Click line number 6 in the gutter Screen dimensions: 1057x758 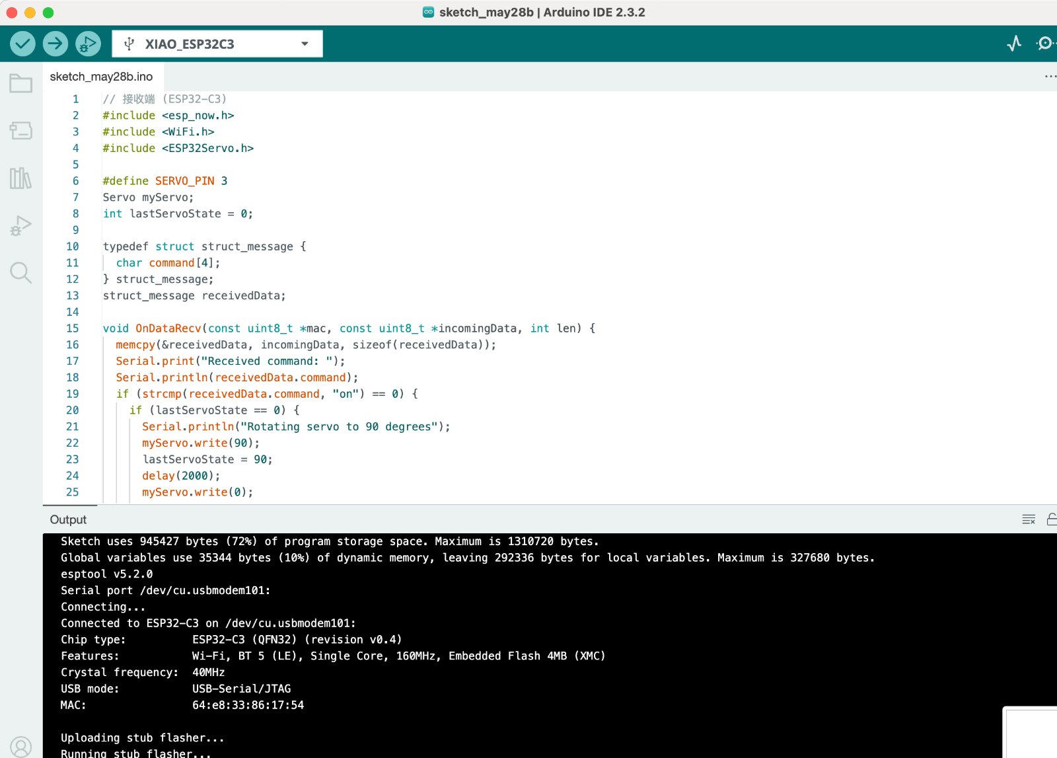pyautogui.click(x=75, y=181)
